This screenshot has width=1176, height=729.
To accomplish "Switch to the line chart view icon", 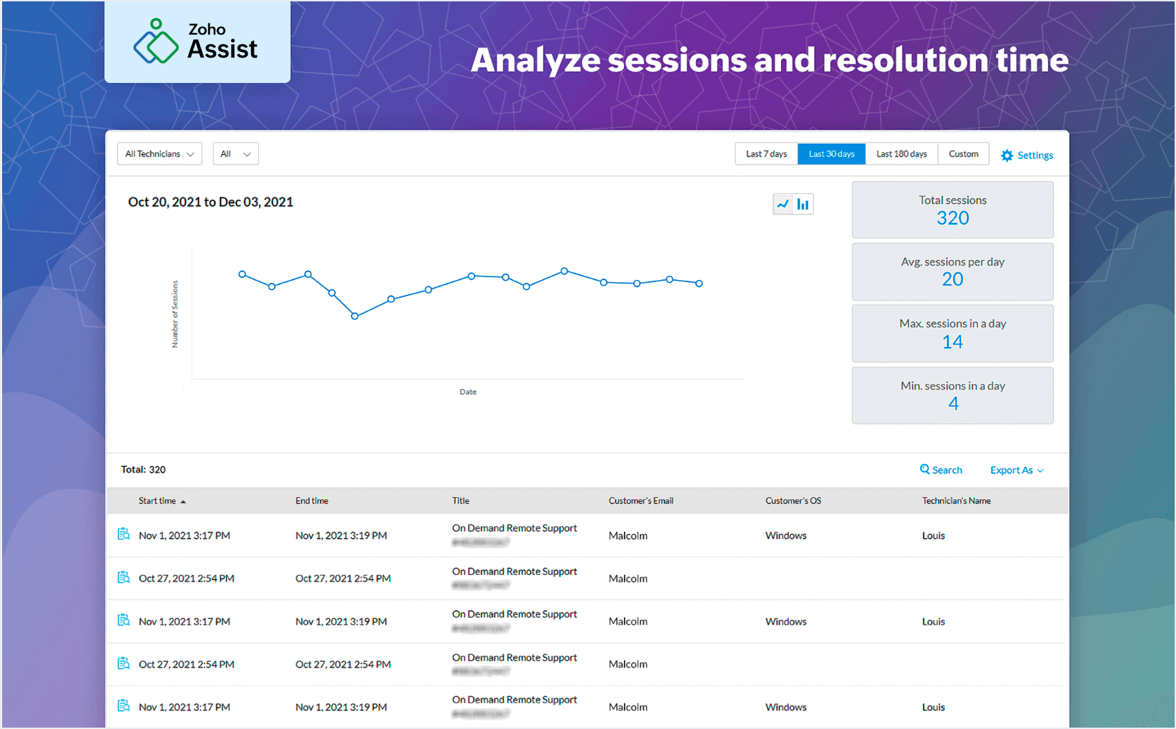I will point(783,204).
